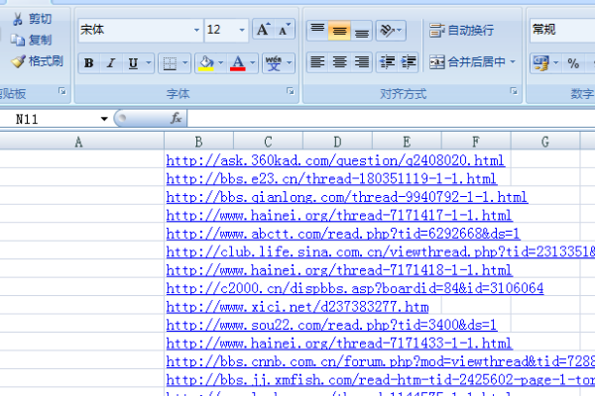595x396 pixels.
Task: Open the ask.360kad.com question link
Action: [335, 160]
